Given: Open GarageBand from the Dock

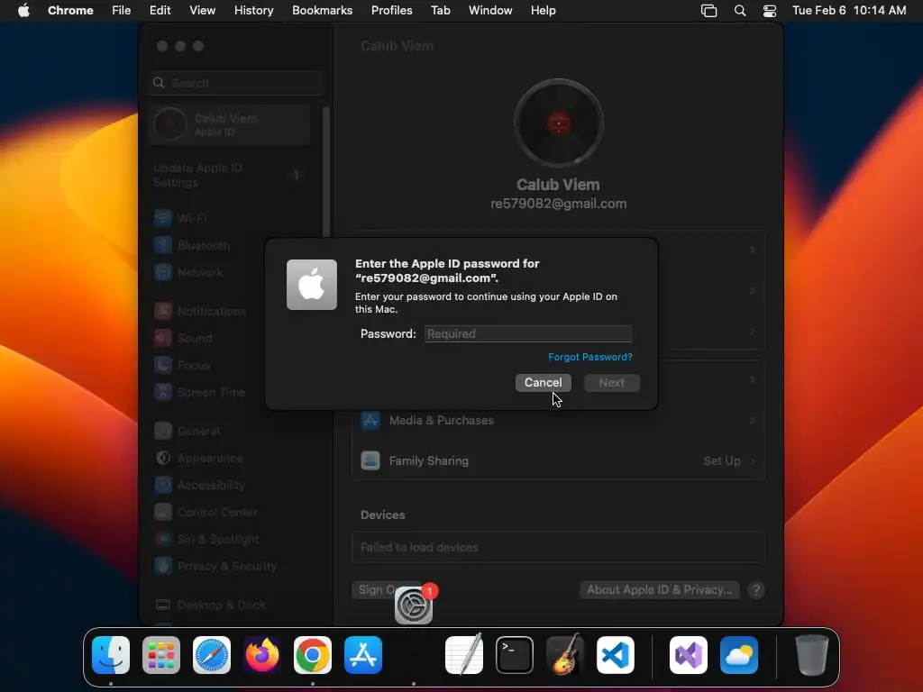Looking at the screenshot, I should (565, 655).
